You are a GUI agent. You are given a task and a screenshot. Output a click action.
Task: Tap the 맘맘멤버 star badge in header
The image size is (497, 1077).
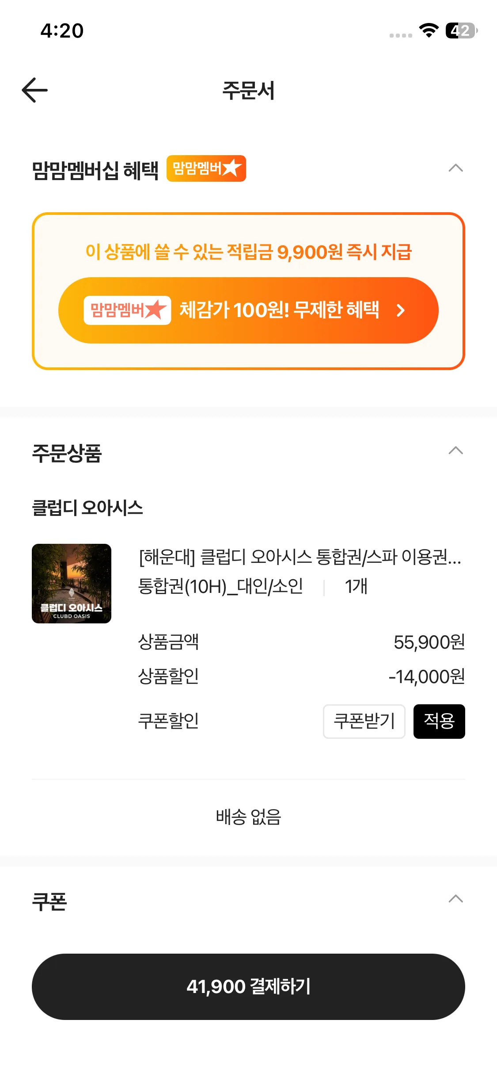pos(206,168)
